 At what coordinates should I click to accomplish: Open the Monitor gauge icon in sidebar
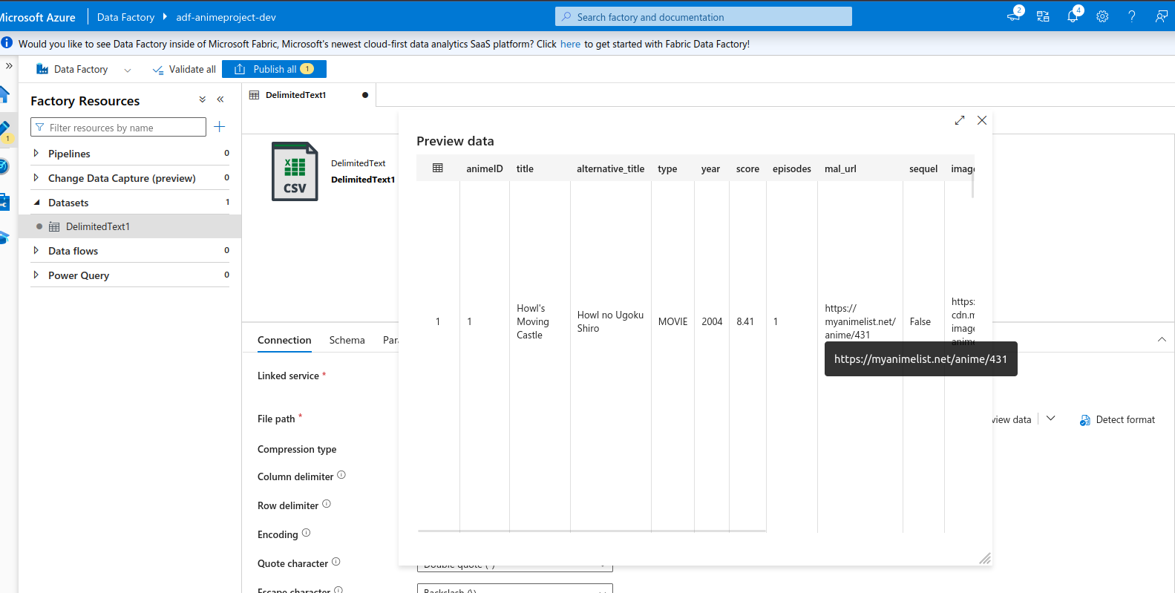click(4, 166)
